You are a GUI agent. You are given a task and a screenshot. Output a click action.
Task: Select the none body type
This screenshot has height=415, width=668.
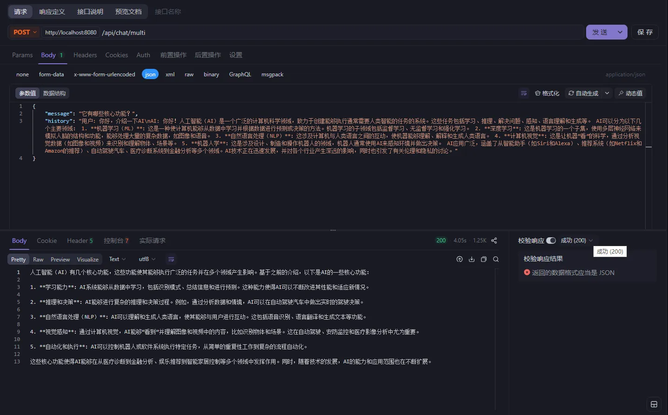click(22, 74)
